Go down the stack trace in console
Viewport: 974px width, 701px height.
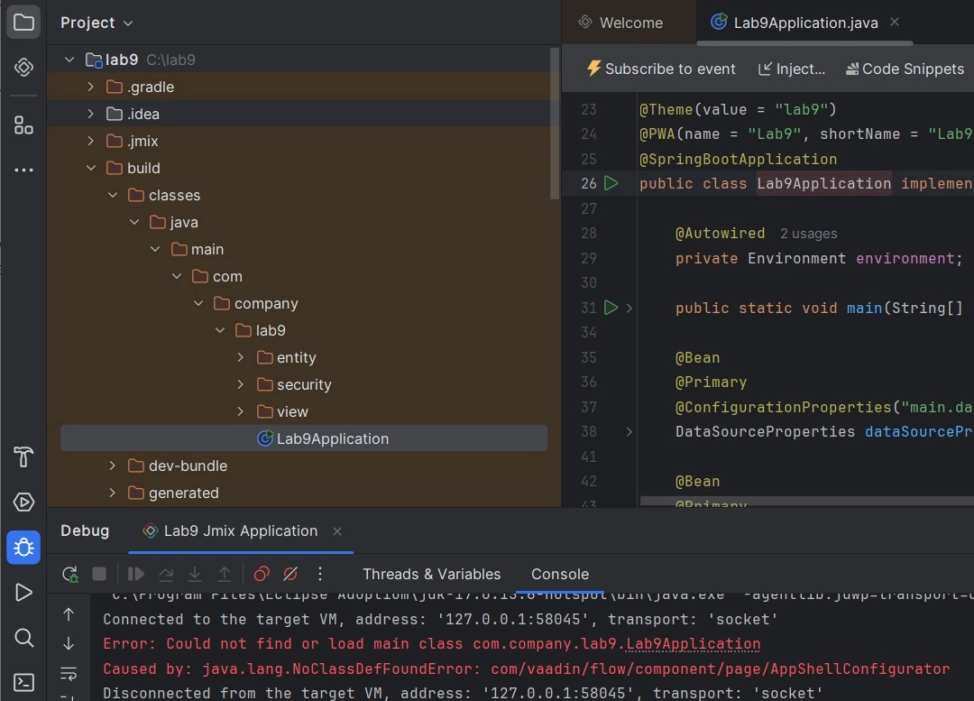click(x=69, y=643)
